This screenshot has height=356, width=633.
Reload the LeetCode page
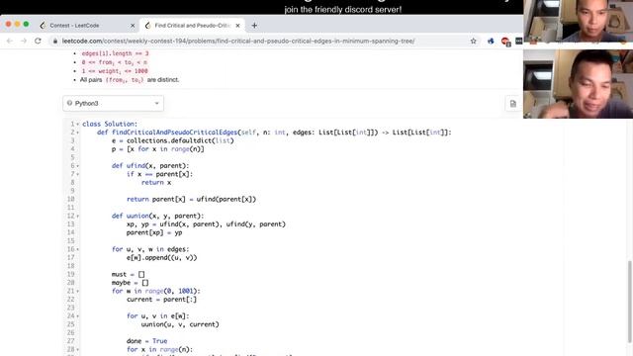pyautogui.click(x=38, y=41)
